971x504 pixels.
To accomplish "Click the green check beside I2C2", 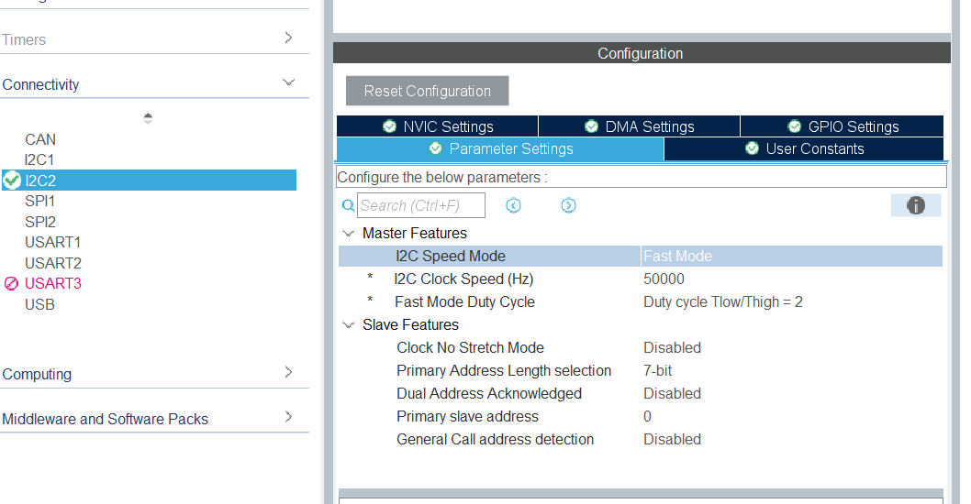I will [x=12, y=181].
